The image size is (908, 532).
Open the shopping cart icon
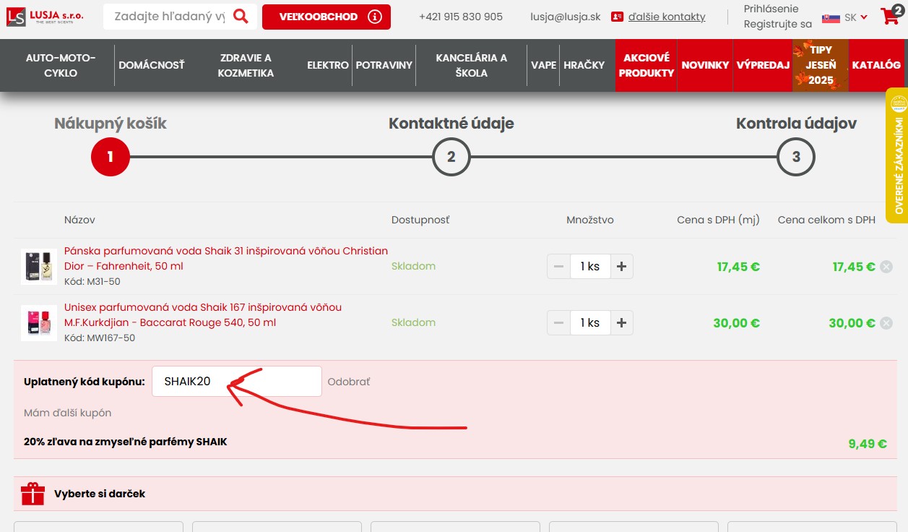[x=891, y=17]
